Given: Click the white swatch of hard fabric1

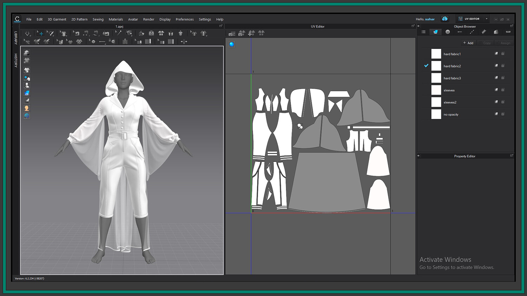Looking at the screenshot, I should tap(436, 54).
